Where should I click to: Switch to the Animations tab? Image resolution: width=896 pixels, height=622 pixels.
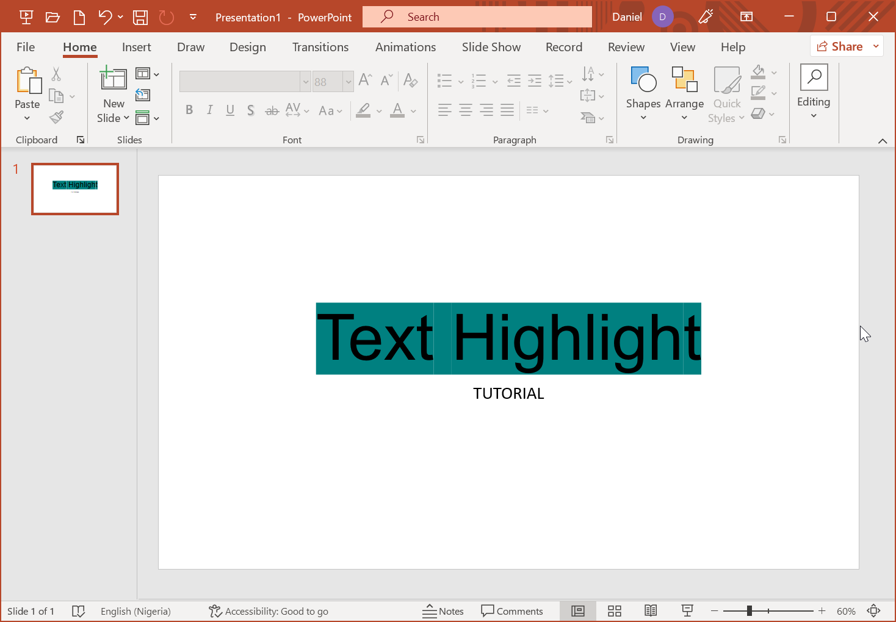(405, 47)
